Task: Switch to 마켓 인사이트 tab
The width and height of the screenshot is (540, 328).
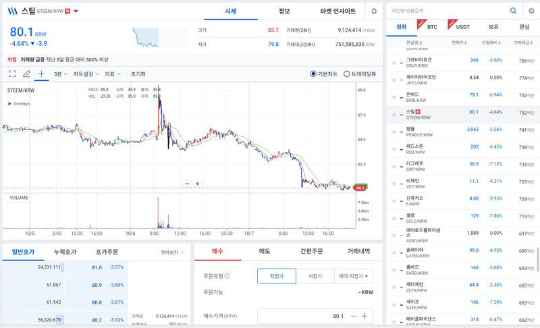Action: pyautogui.click(x=338, y=11)
